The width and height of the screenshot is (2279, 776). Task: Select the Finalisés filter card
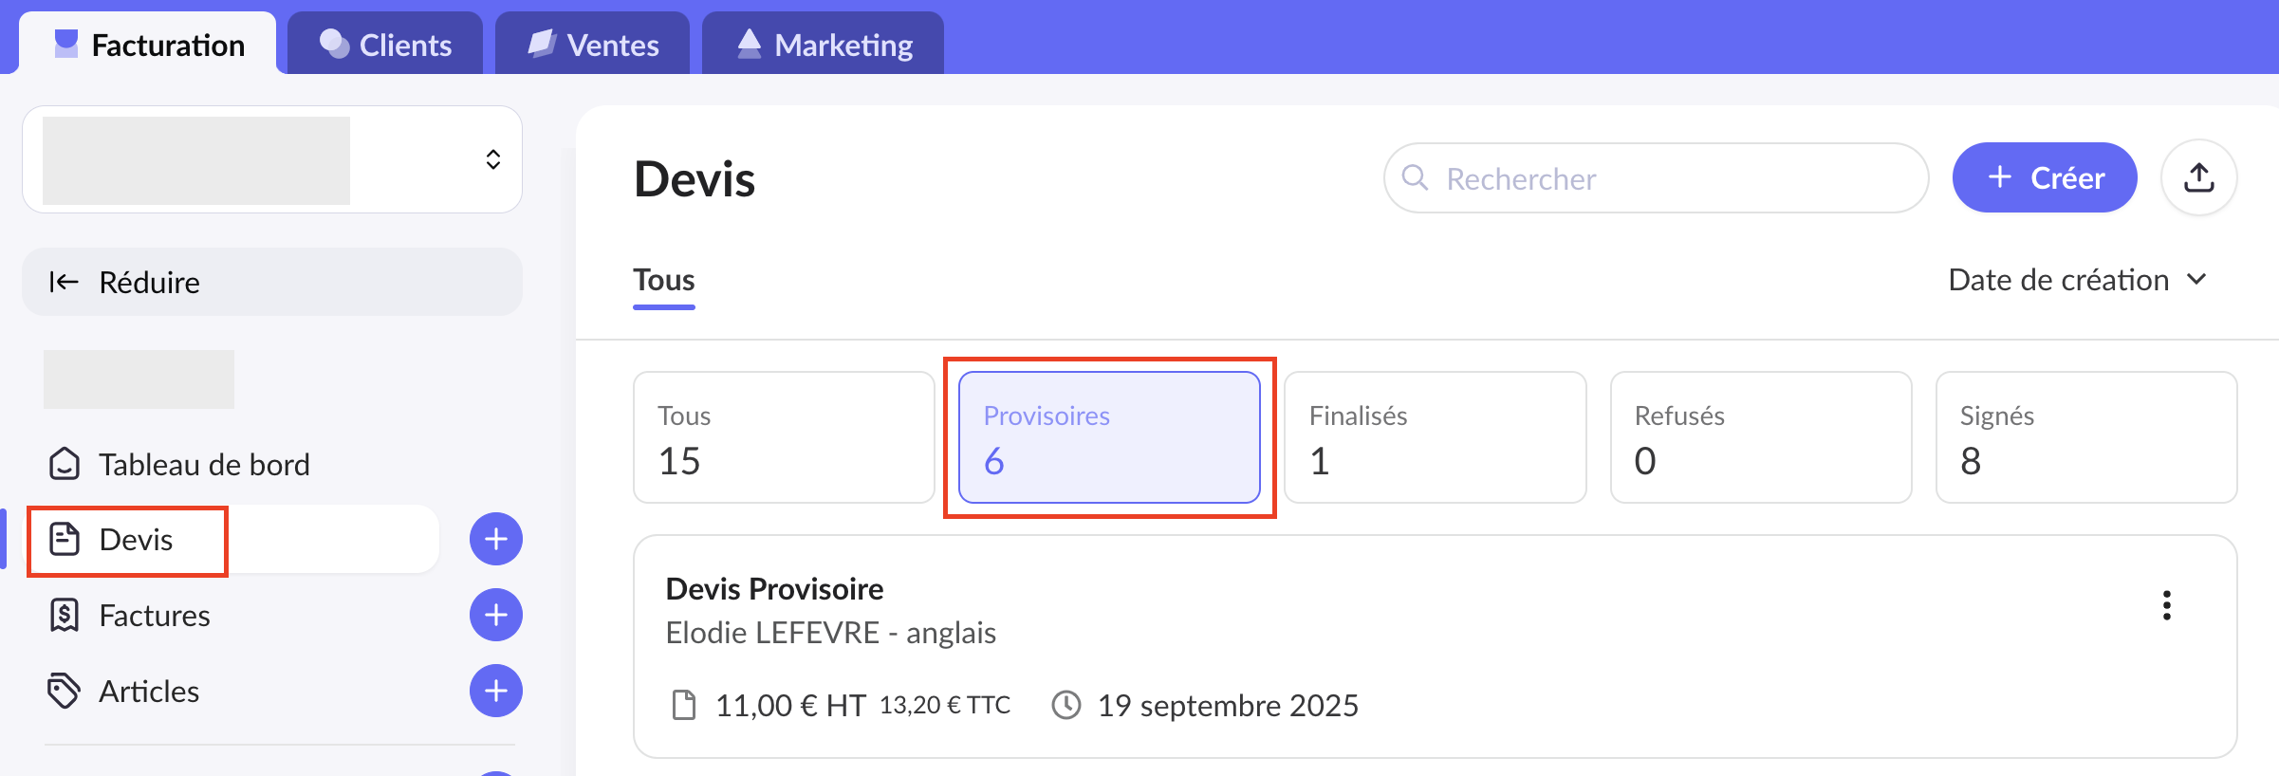coord(1435,437)
